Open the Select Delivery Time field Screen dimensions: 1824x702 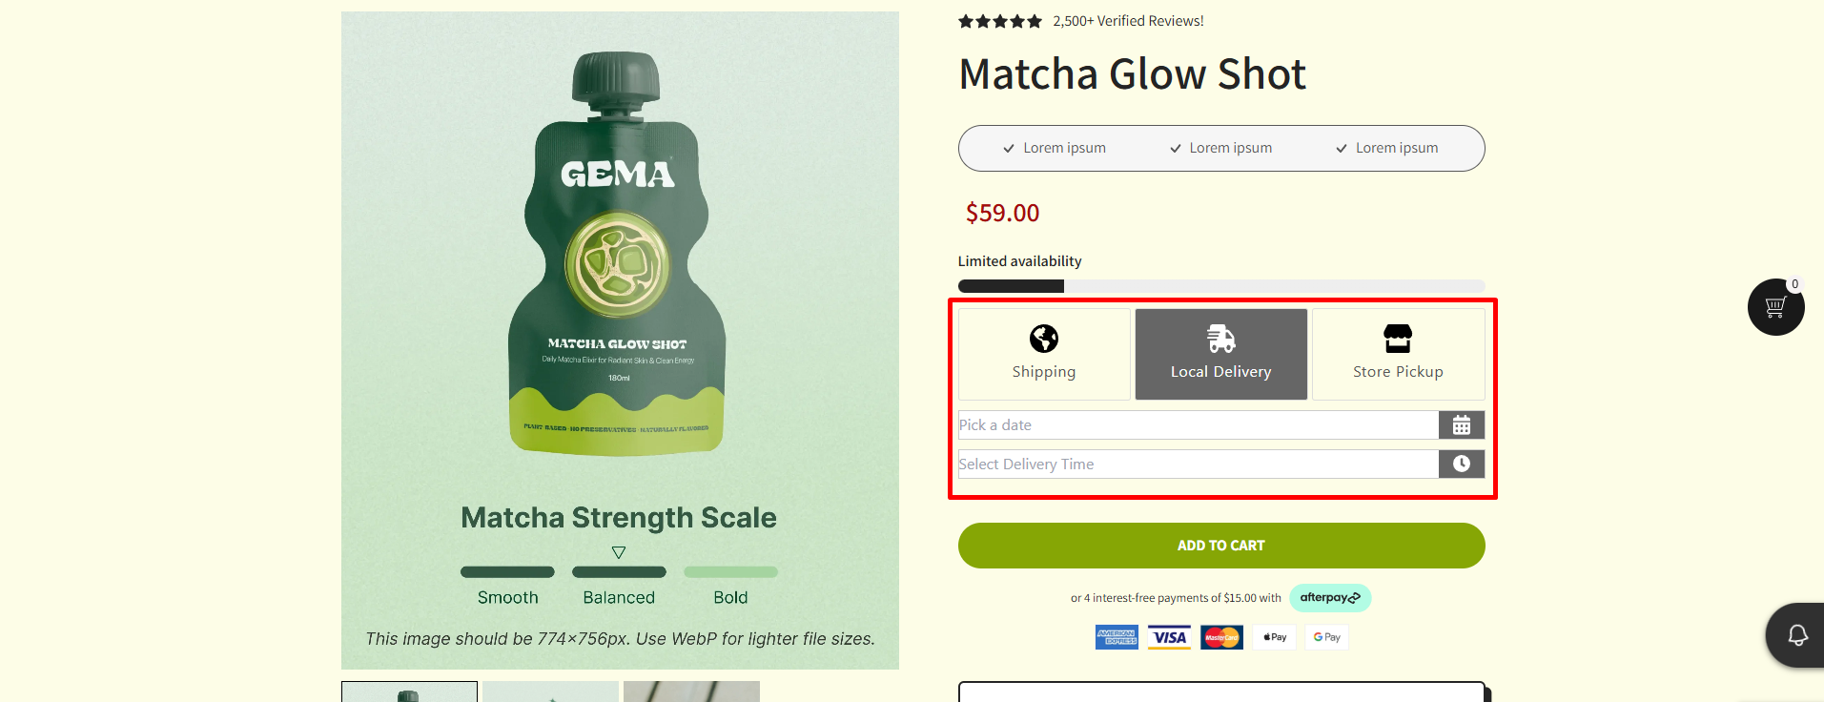point(1198,465)
